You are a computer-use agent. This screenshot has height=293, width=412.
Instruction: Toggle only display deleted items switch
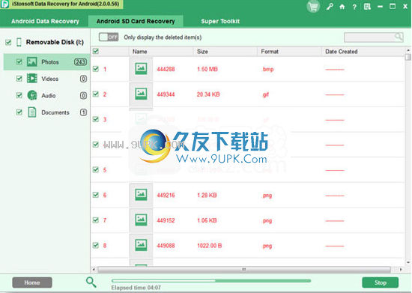pos(109,37)
